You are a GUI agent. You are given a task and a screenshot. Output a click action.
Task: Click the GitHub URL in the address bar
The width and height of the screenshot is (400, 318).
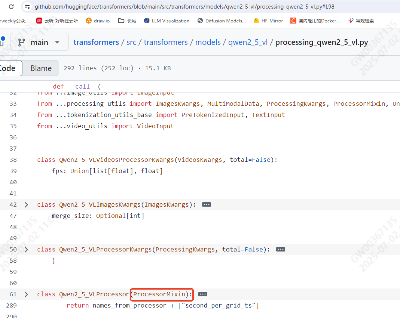[x=184, y=7]
